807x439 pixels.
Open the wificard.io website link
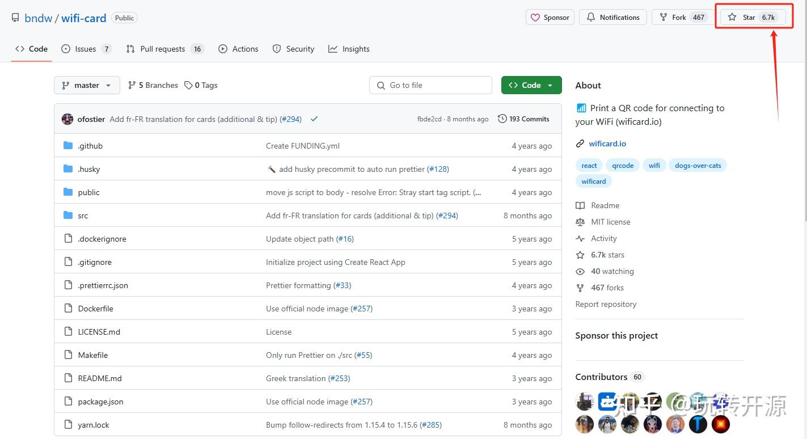pyautogui.click(x=607, y=143)
